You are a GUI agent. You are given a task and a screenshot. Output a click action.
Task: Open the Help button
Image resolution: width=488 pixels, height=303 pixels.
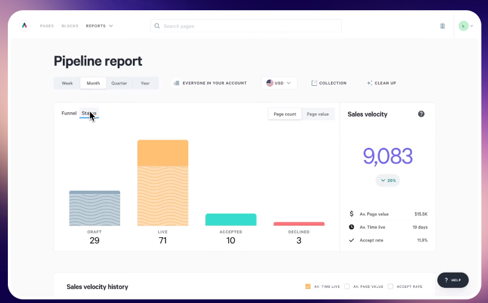click(x=452, y=280)
